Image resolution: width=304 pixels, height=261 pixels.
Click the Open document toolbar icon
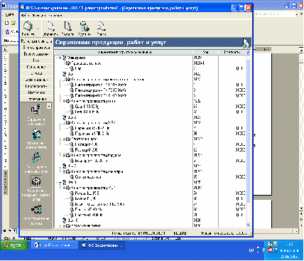pos(67,26)
